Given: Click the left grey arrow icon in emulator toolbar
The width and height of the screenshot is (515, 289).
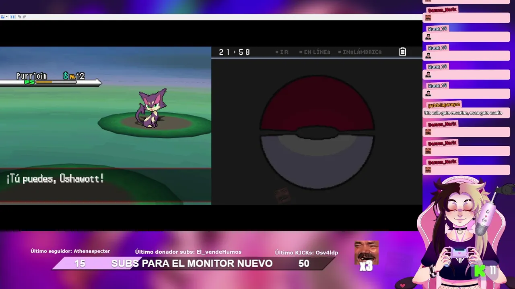Looking at the screenshot, I should [19, 17].
